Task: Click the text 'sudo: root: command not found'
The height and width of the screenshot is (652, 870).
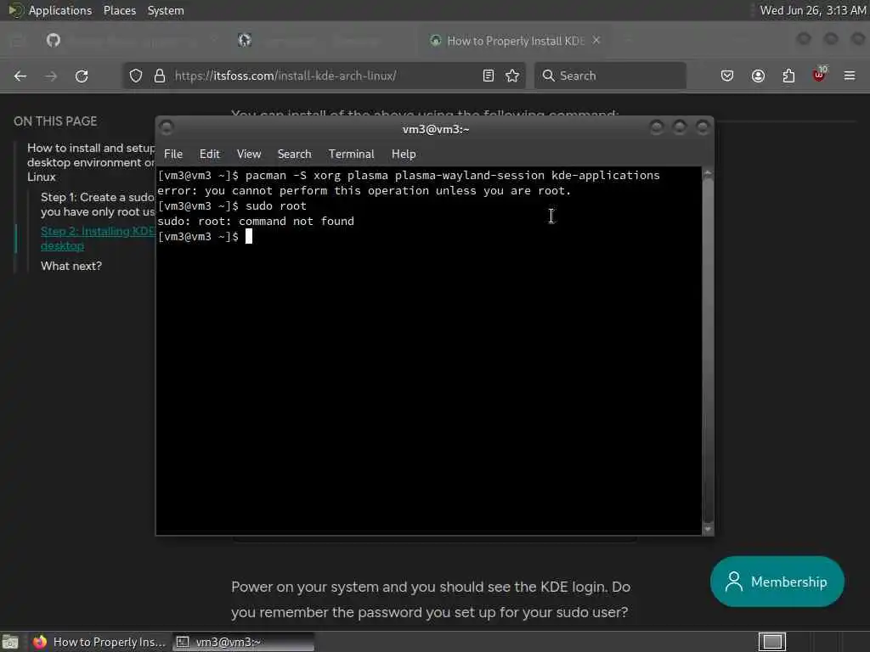Action: [255, 222]
